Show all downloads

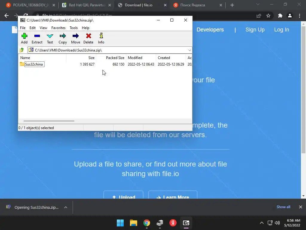pyautogui.click(x=283, y=207)
